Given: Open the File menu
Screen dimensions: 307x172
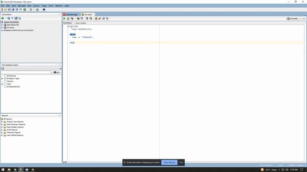Looking at the screenshot, I should (x=2, y=6).
